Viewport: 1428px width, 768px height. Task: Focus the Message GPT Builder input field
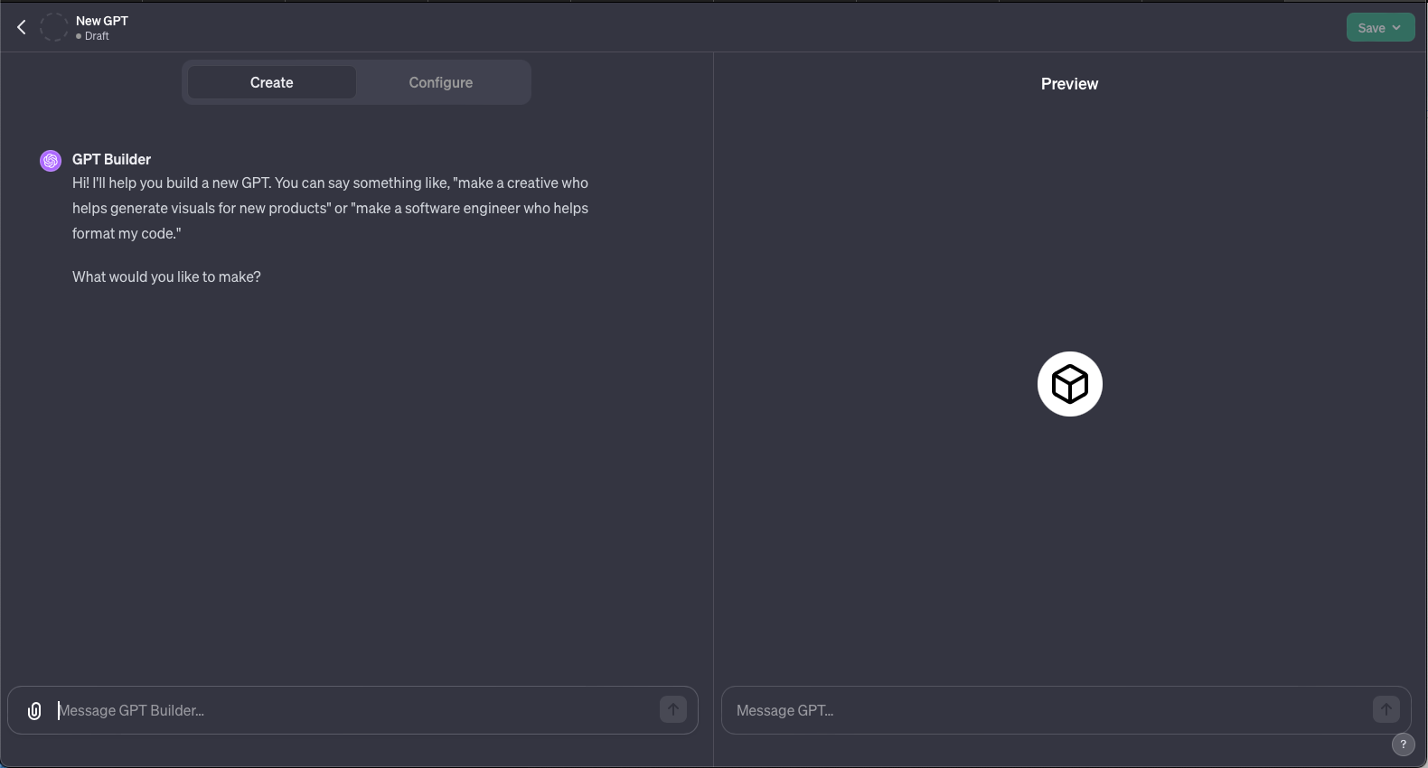352,711
